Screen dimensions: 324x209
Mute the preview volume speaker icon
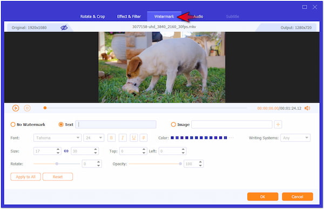[x=307, y=108]
